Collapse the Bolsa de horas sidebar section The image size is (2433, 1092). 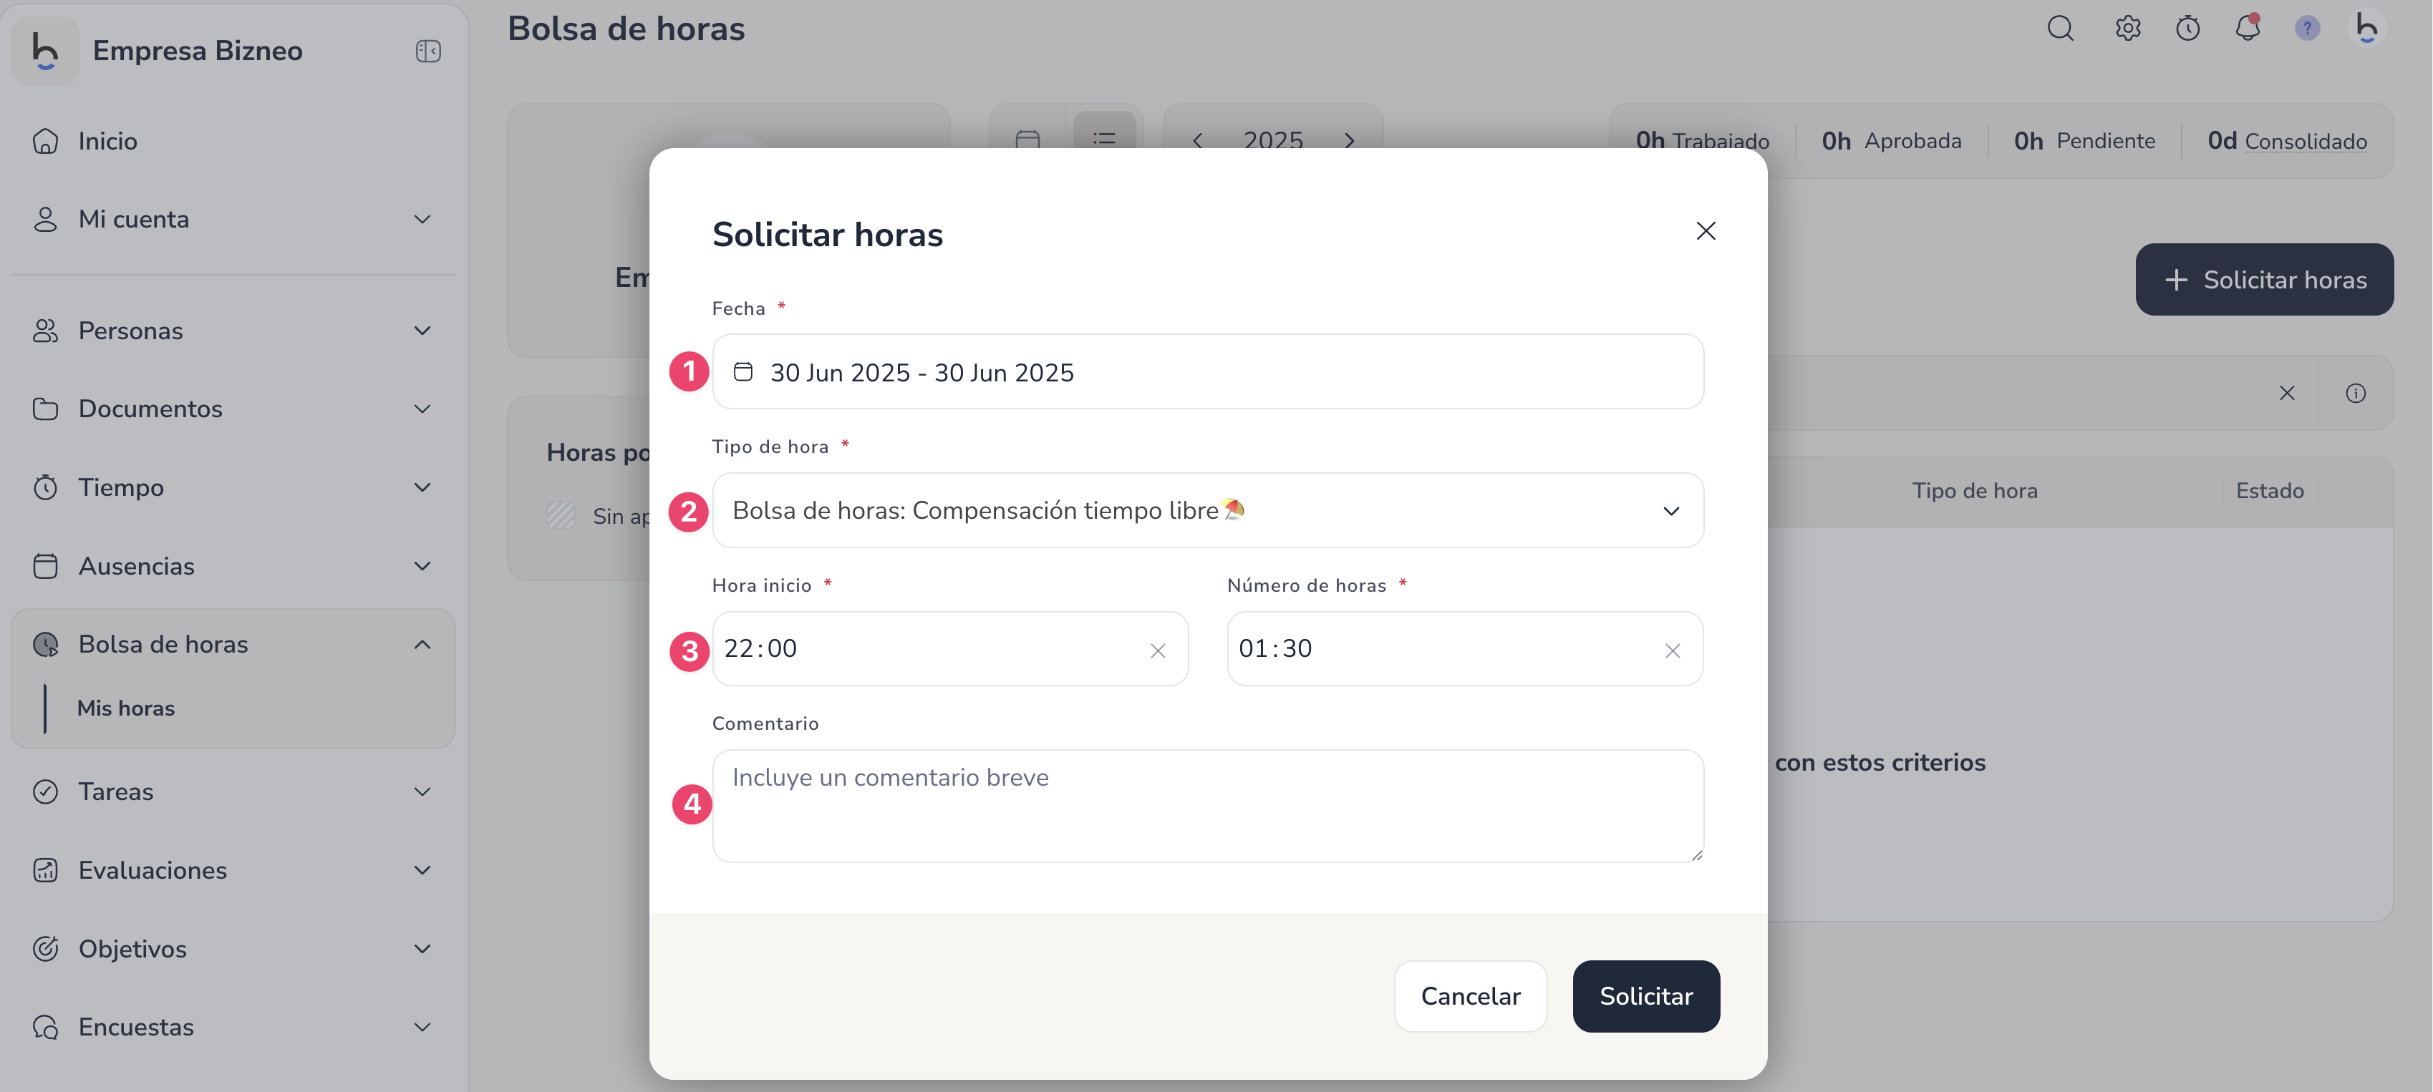(x=232, y=645)
